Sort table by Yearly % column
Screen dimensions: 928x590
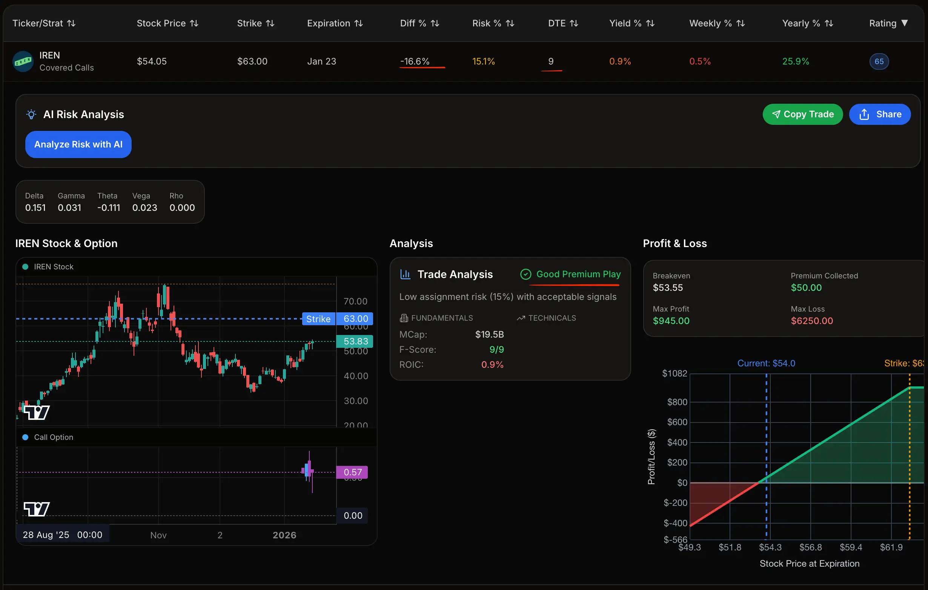[808, 23]
